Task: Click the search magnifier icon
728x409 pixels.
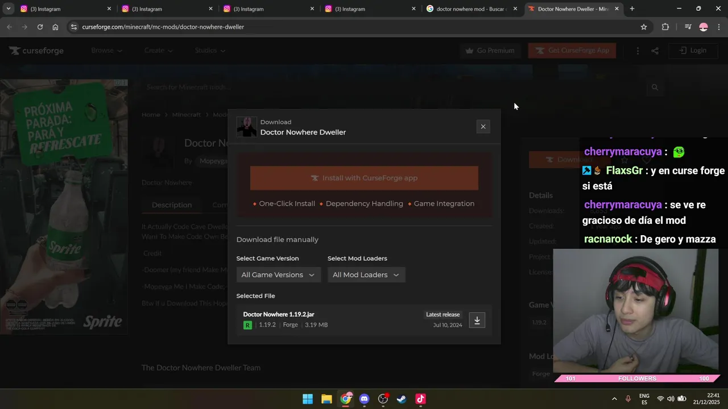Action: (655, 87)
